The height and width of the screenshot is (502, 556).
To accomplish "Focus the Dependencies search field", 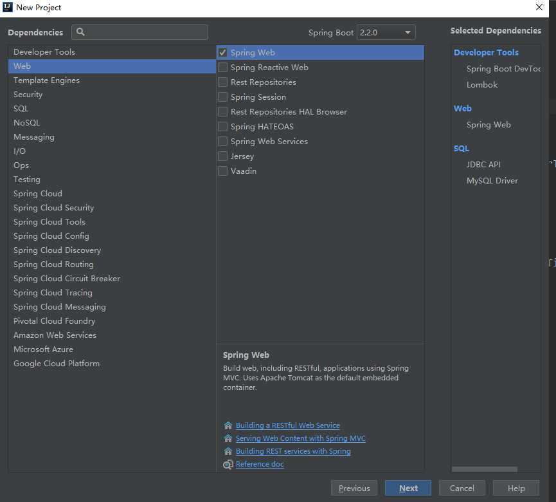I will click(139, 32).
